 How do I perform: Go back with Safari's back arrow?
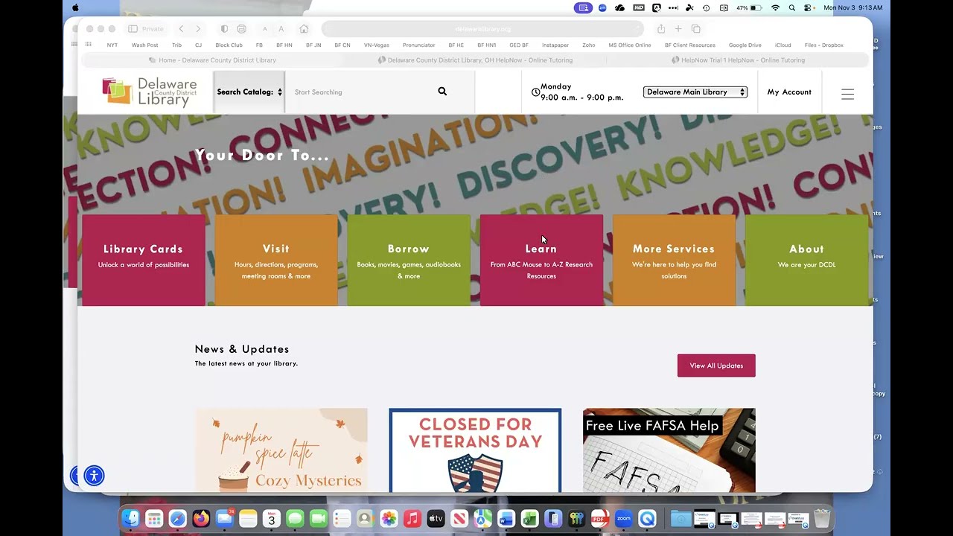tap(181, 29)
